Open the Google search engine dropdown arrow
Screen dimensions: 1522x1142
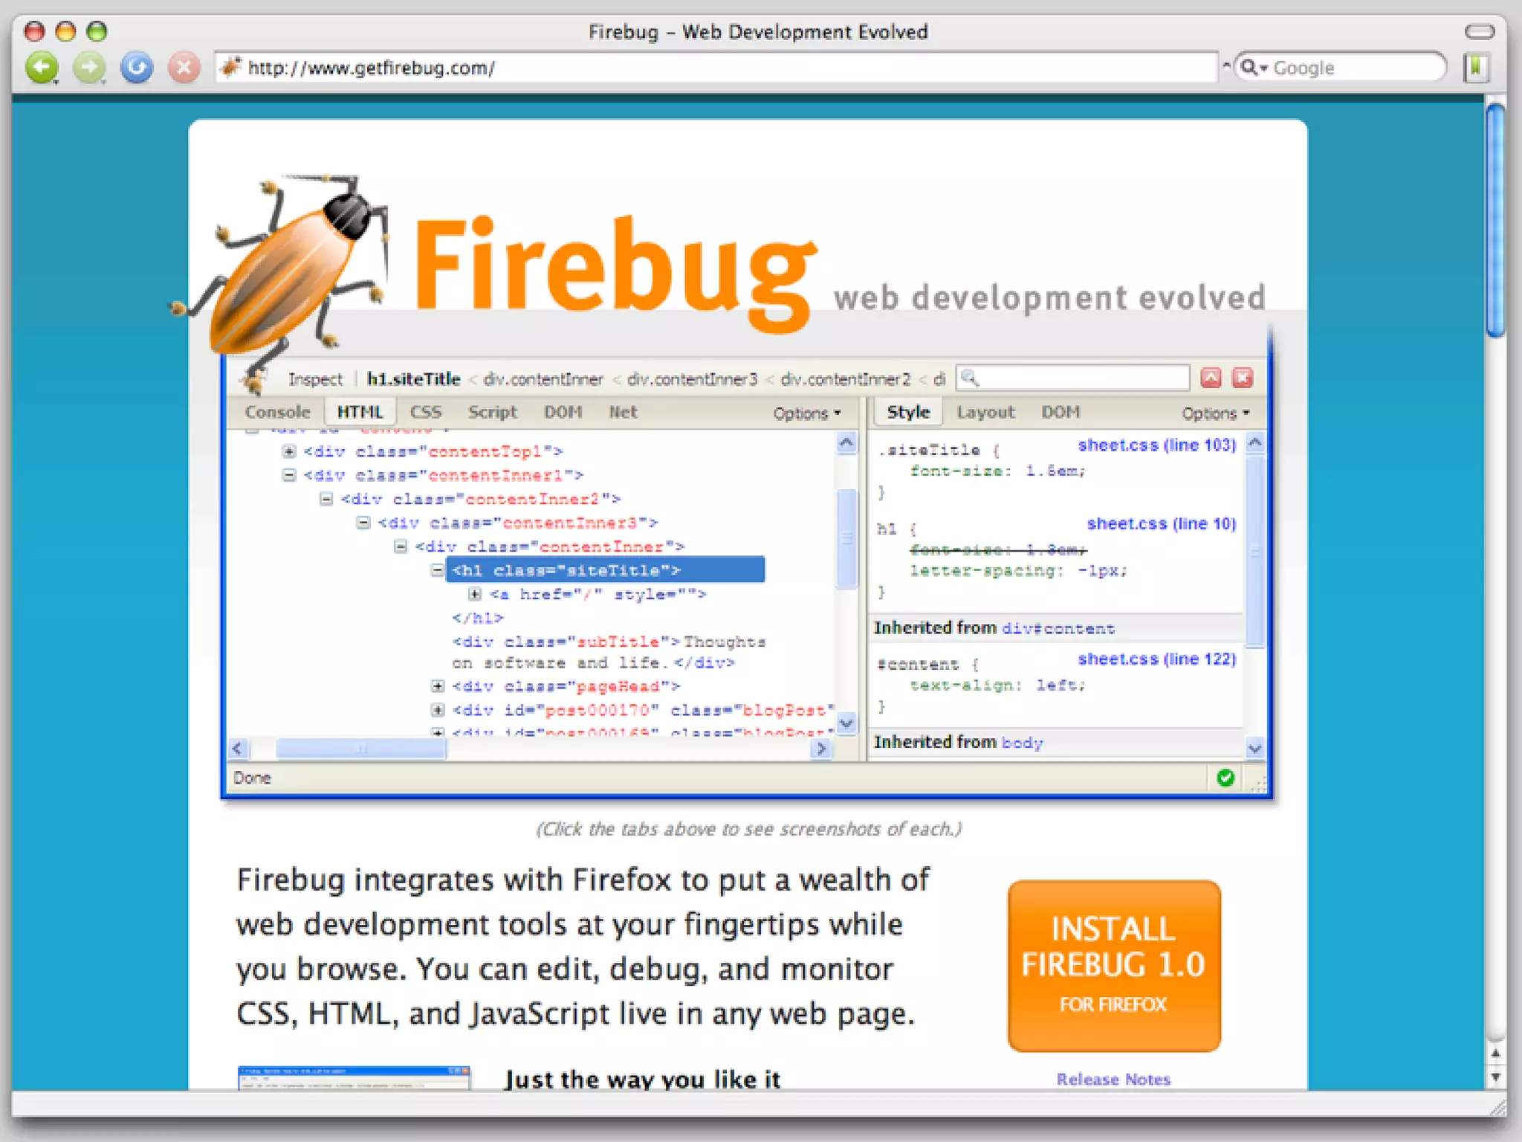[x=1264, y=68]
